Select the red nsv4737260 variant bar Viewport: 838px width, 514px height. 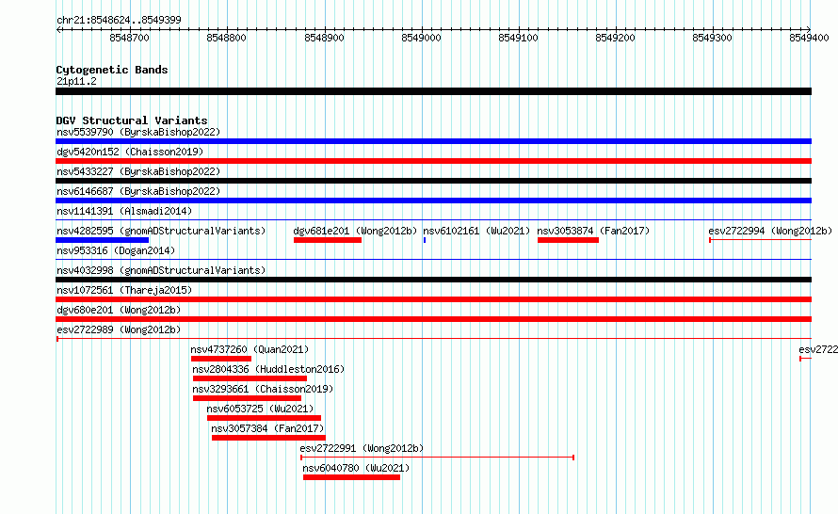(221, 359)
